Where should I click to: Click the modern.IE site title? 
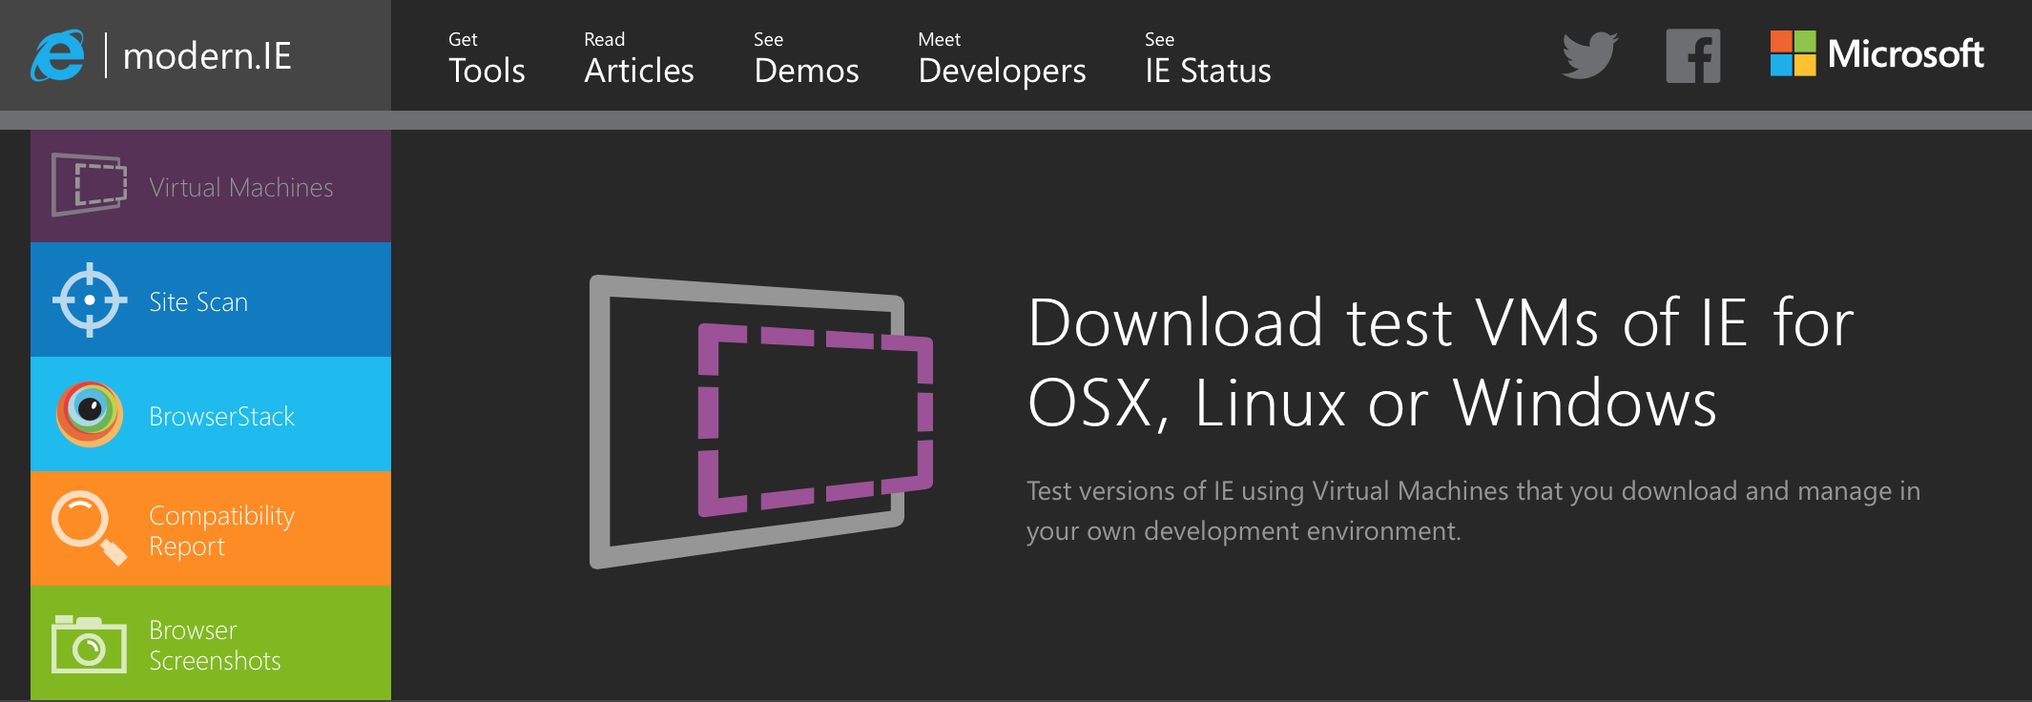[x=207, y=55]
